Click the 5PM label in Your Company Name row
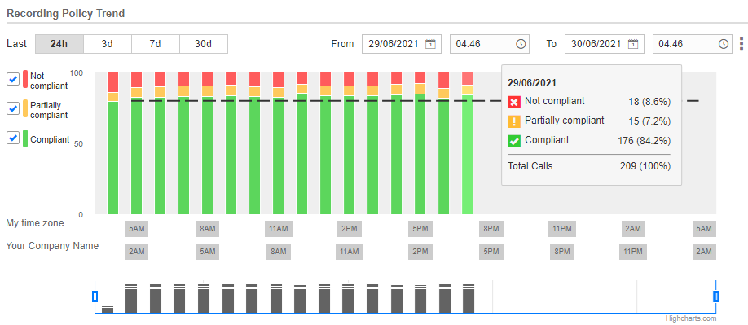748x325 pixels. [x=491, y=252]
